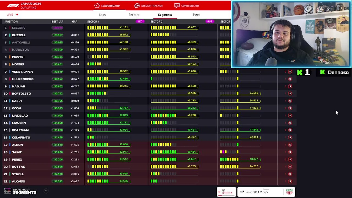Click the Driver Tracker helmet icon
Viewport: 352px width, 198px height.
click(x=137, y=5)
